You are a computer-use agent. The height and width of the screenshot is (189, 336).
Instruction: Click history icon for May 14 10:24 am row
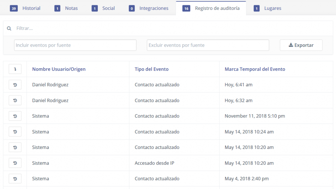pos(15,132)
